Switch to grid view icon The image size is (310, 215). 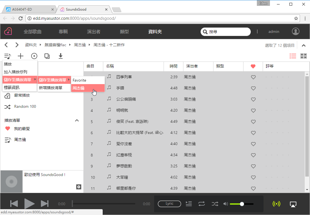[x=304, y=56]
